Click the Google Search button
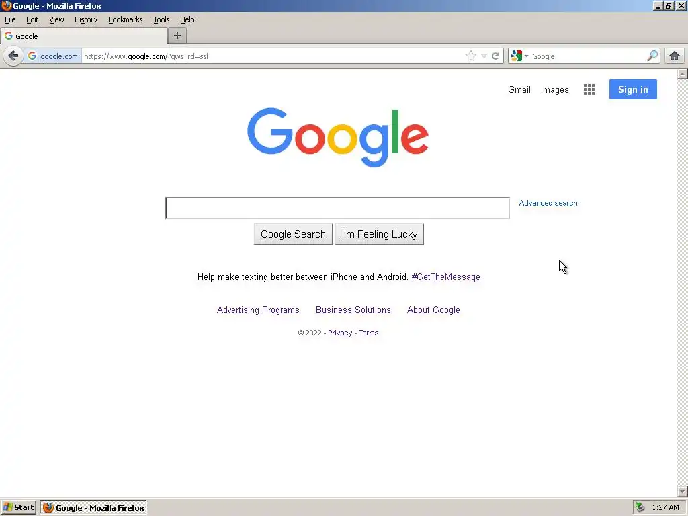Viewport: 688px width, 516px height. (x=293, y=234)
